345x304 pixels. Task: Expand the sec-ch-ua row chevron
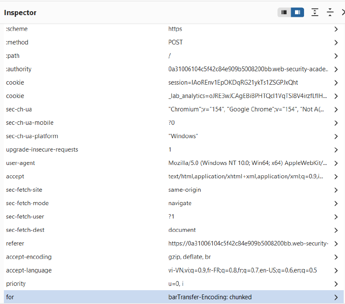tap(336, 110)
